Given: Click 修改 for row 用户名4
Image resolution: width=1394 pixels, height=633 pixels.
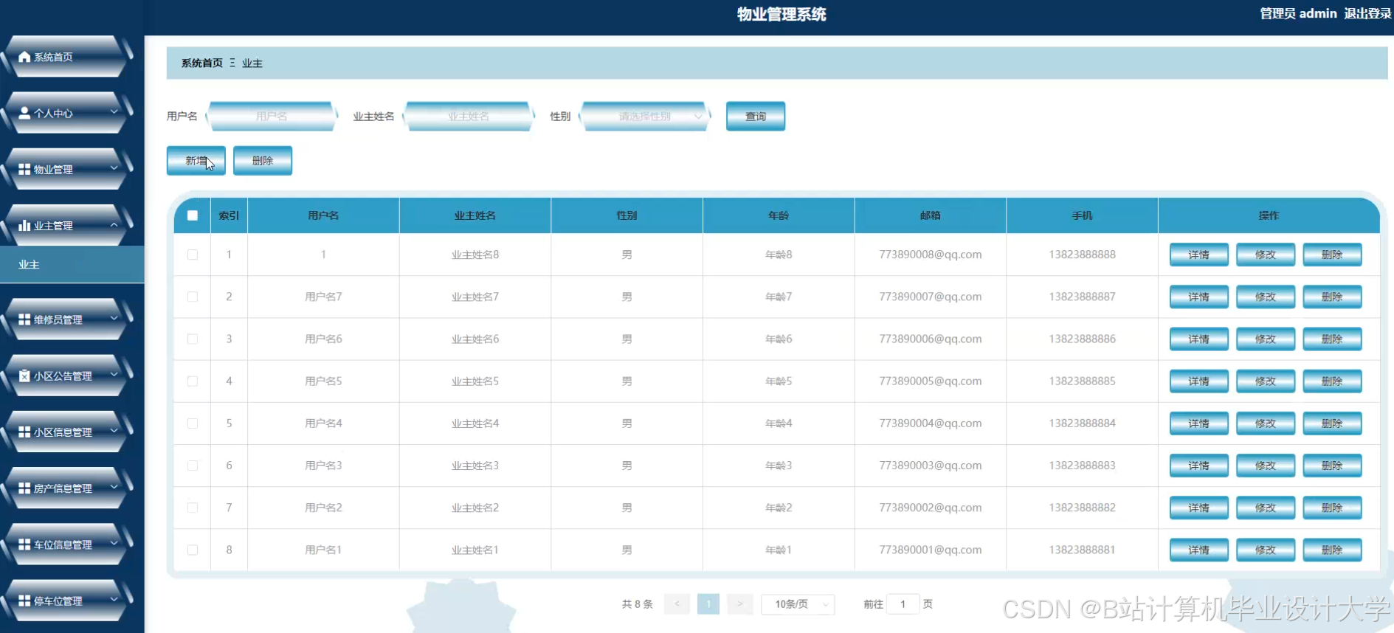Looking at the screenshot, I should click(1266, 423).
